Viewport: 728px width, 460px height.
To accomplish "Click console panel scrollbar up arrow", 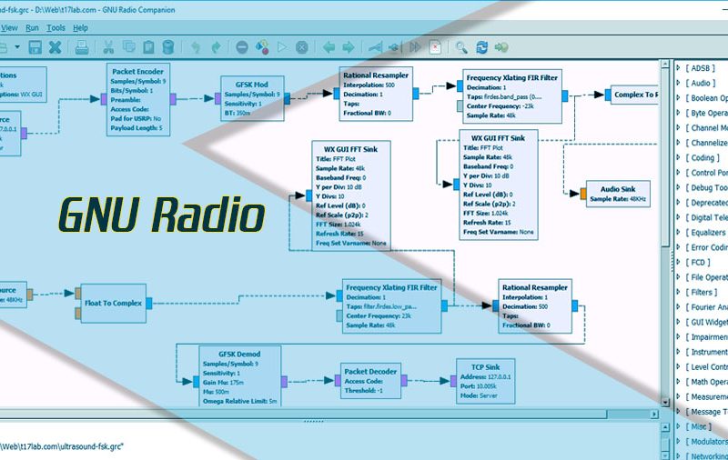I will 665,427.
